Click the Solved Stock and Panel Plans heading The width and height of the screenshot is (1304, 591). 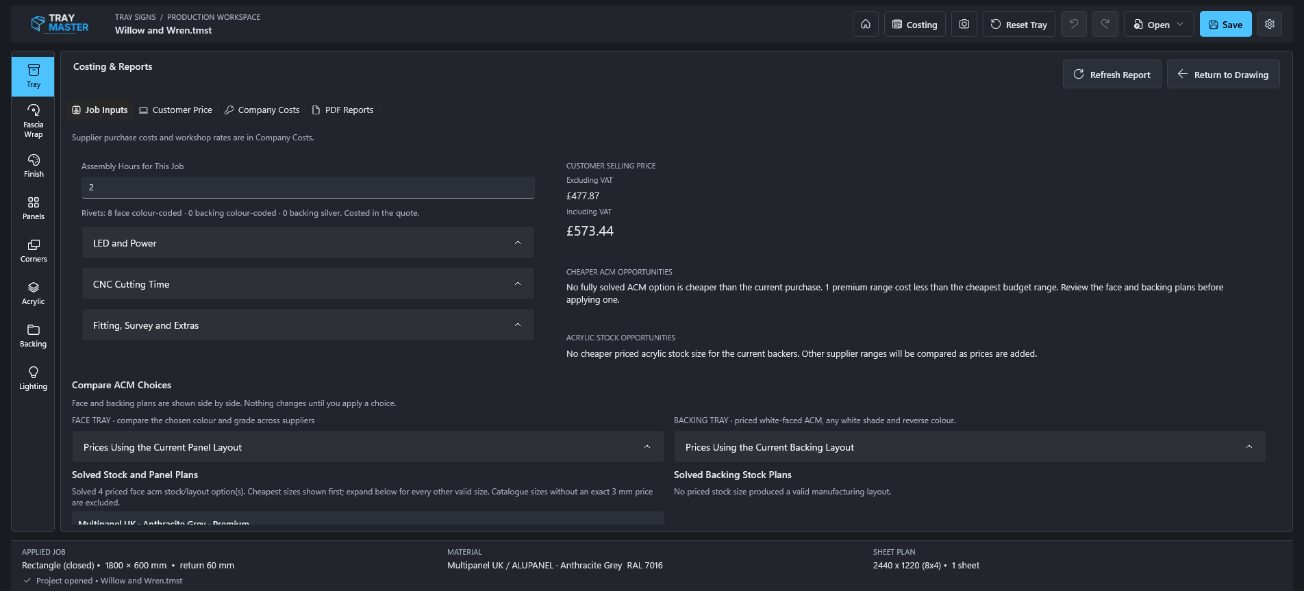point(135,475)
